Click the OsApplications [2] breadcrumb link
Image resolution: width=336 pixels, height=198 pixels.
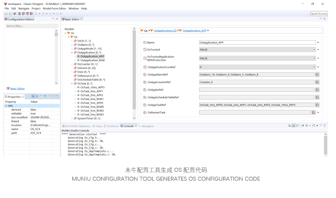tap(165, 31)
